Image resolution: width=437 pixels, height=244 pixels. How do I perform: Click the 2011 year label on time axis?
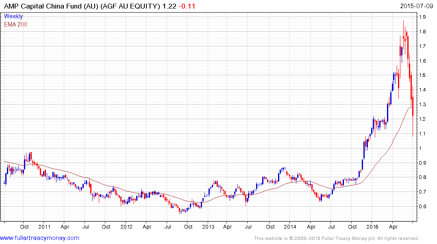44,227
